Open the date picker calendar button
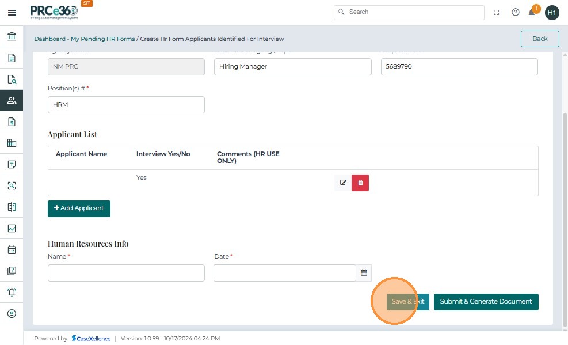The width and height of the screenshot is (568, 345). (364, 273)
